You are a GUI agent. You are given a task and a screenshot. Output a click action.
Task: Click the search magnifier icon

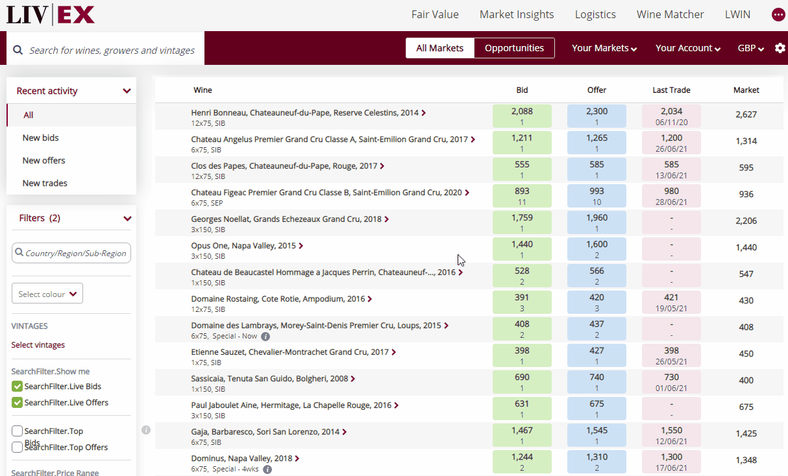(18, 50)
